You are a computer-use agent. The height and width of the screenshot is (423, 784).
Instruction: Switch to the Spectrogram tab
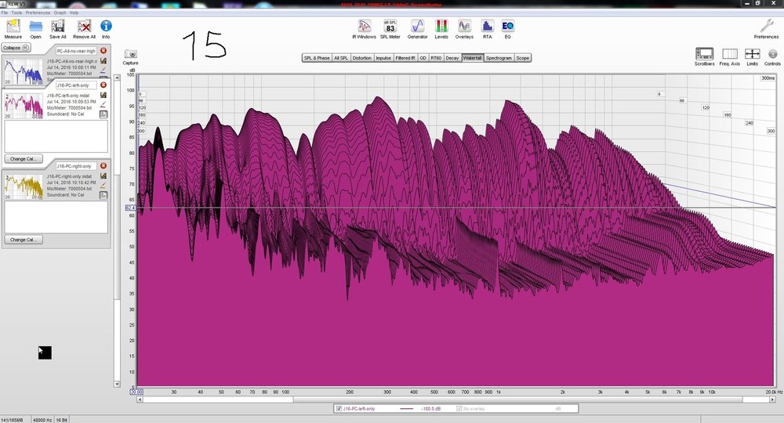pos(499,58)
